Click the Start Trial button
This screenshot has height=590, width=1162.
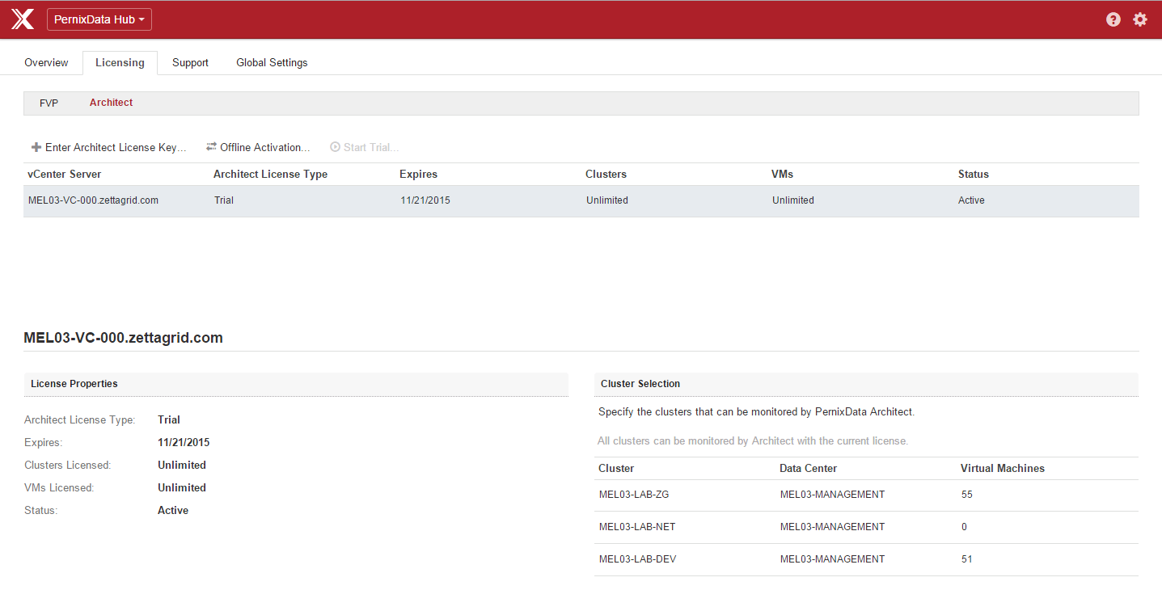pyautogui.click(x=364, y=147)
